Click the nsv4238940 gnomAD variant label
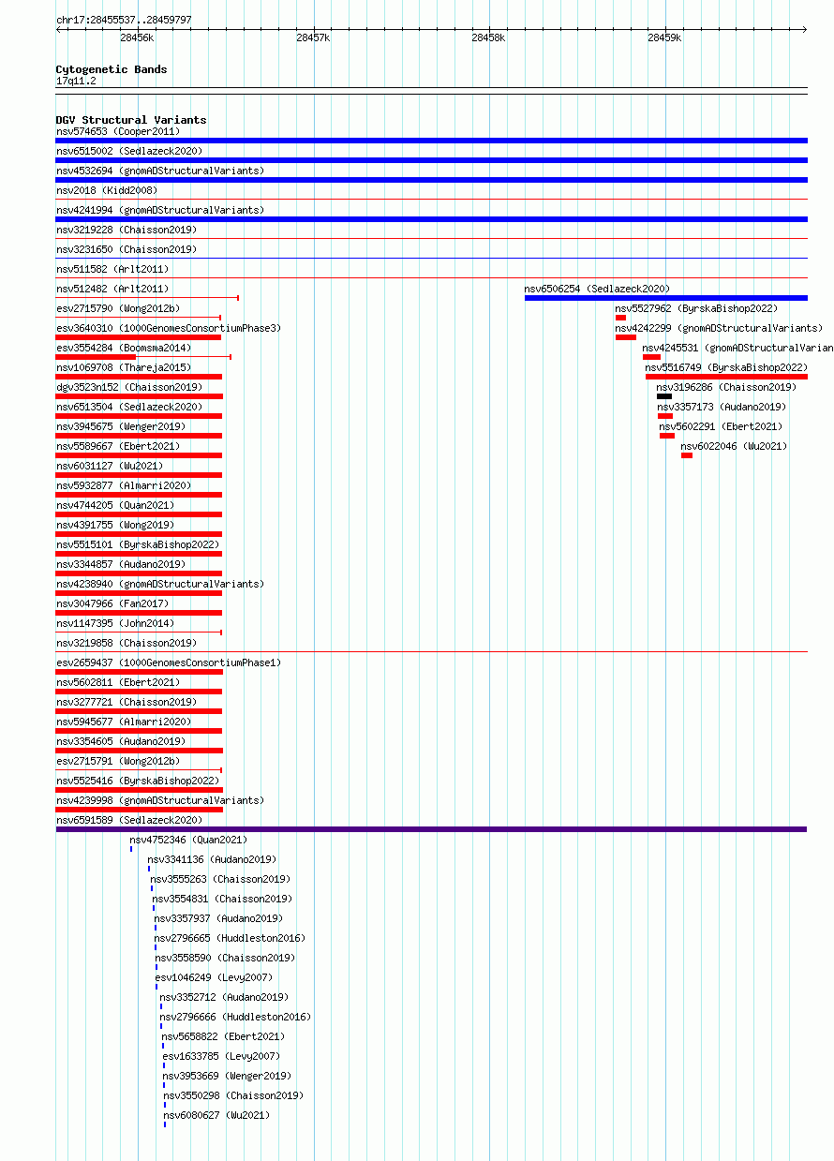834x1161 pixels. coord(160,584)
